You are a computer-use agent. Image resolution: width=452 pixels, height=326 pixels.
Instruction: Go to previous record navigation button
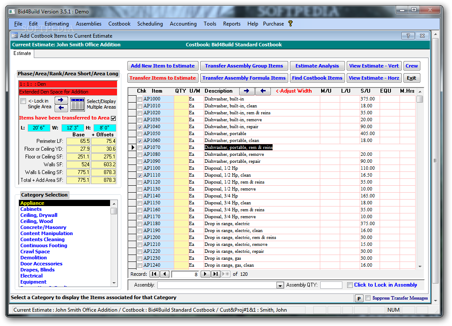(x=165, y=274)
